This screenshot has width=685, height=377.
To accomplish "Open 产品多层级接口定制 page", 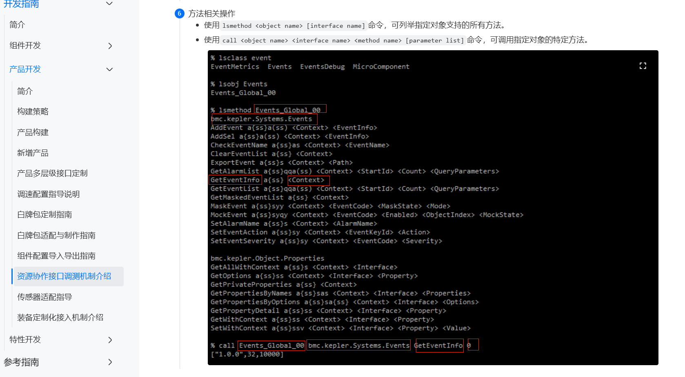I will [x=52, y=173].
